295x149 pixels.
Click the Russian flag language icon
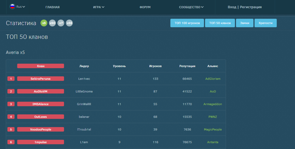pos(12,6)
